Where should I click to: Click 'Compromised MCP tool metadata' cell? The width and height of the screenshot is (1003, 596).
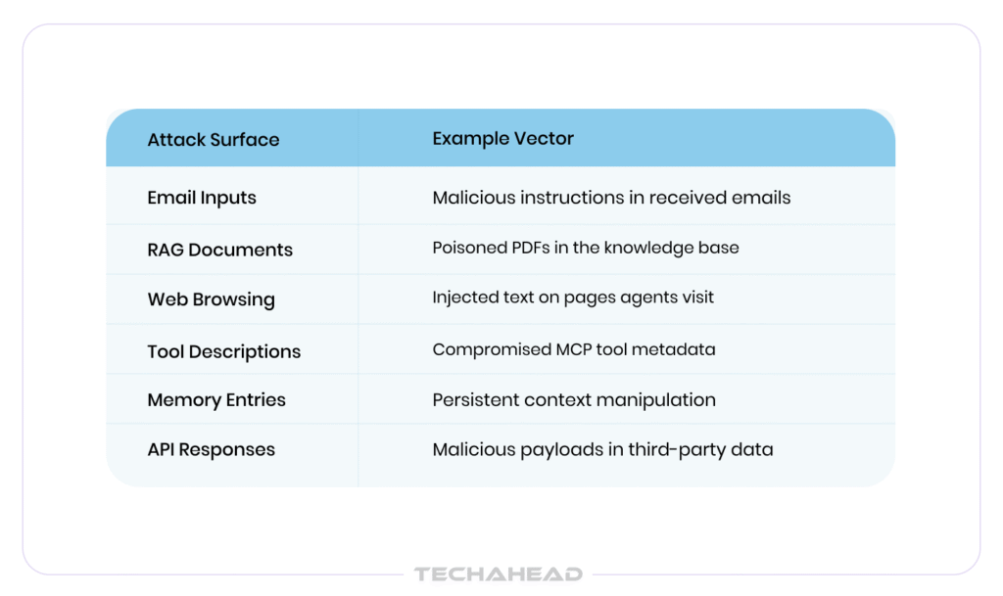[x=573, y=348]
